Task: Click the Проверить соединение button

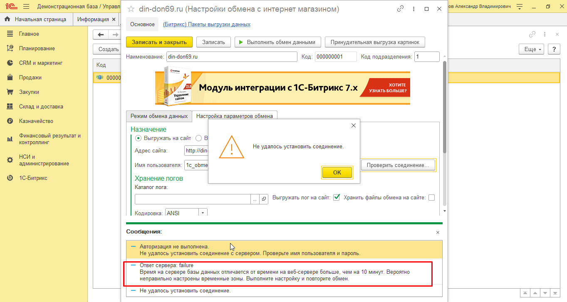Action: 398,165
